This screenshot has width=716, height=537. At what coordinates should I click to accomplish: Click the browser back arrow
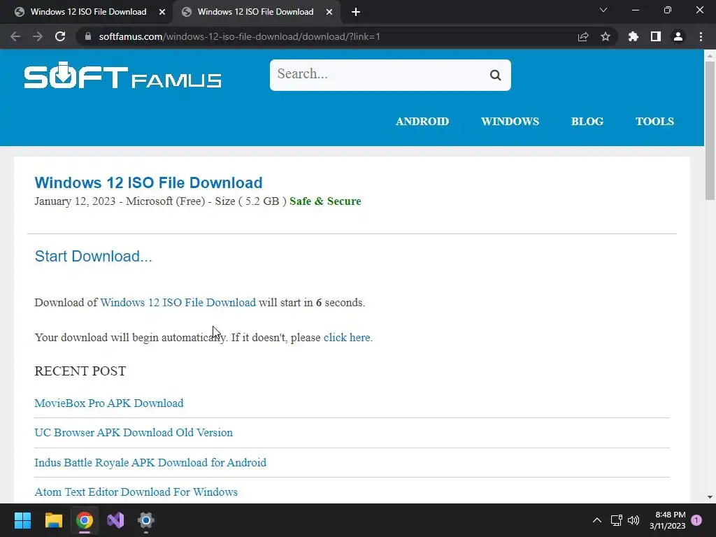coord(15,36)
